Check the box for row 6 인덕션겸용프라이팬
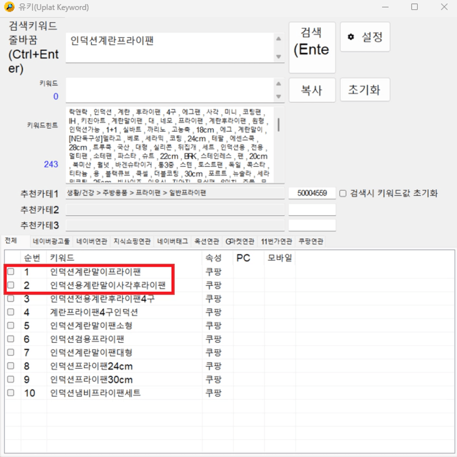The height and width of the screenshot is (457, 457). click(x=11, y=339)
